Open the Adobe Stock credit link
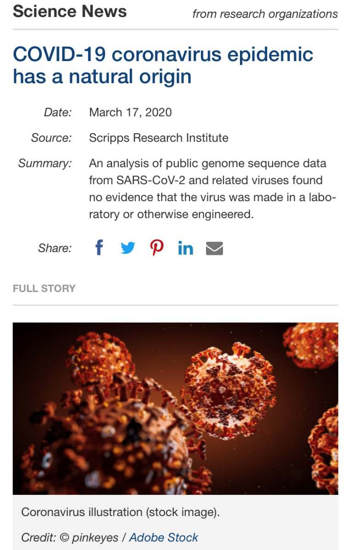 pos(163,538)
